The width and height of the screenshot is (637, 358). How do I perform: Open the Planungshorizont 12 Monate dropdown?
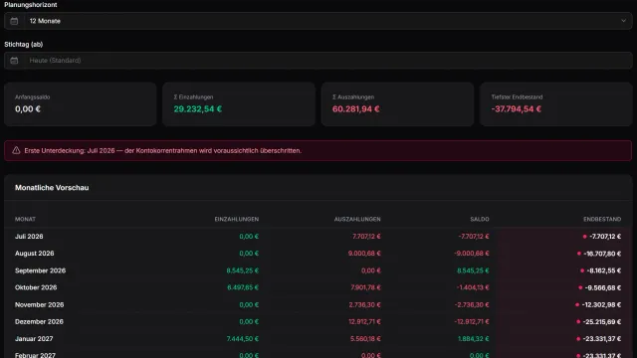[x=318, y=21]
